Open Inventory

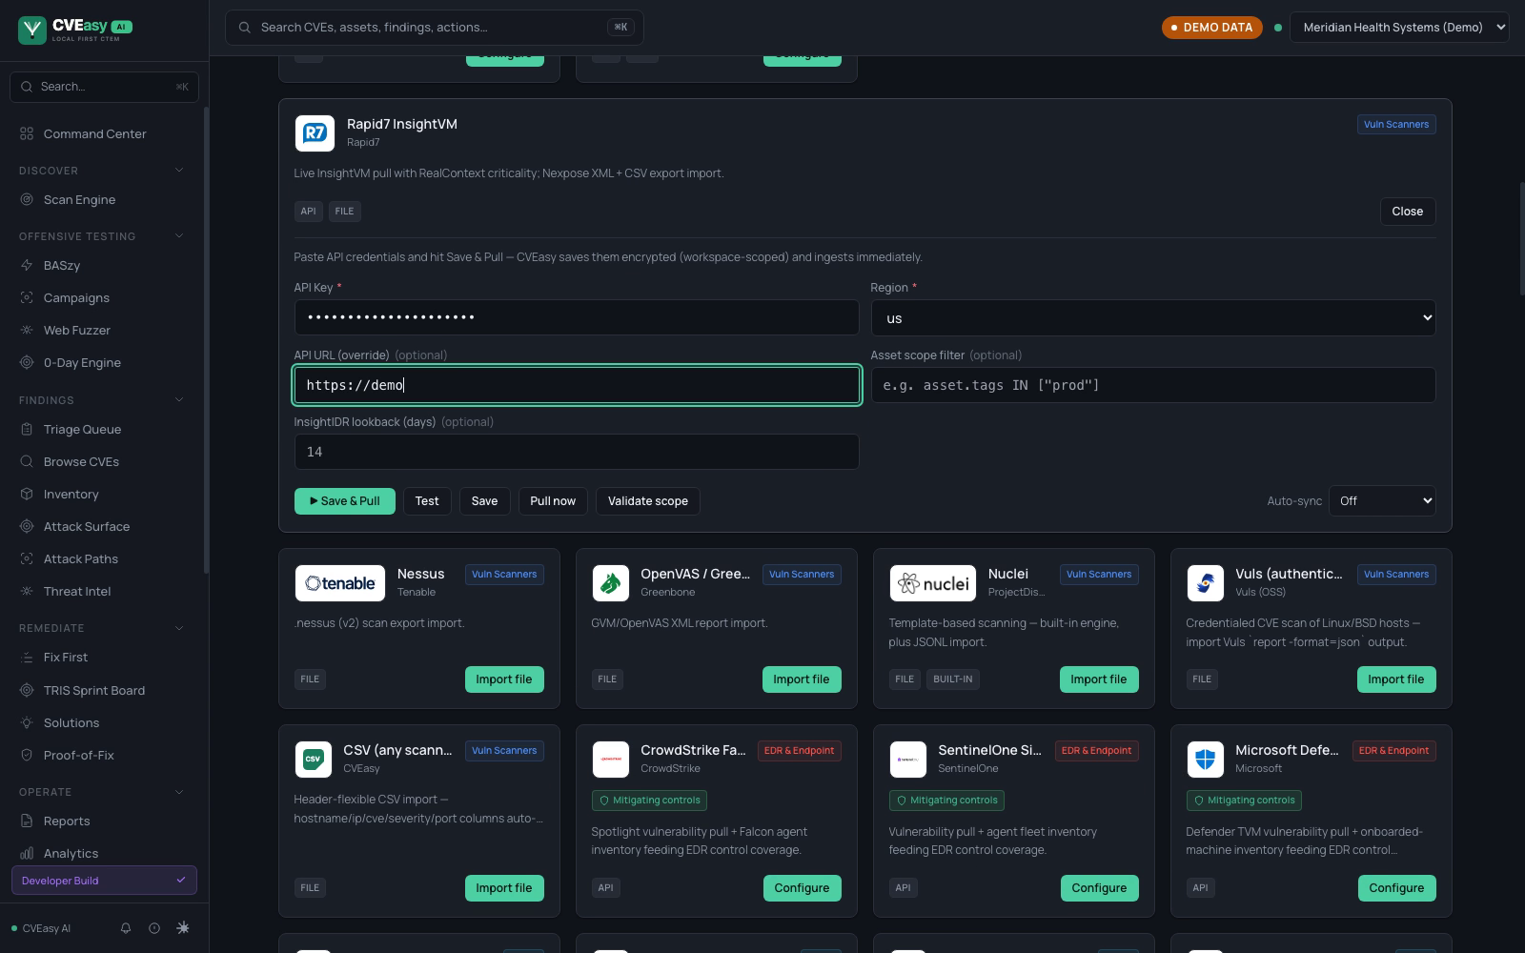pos(71,494)
